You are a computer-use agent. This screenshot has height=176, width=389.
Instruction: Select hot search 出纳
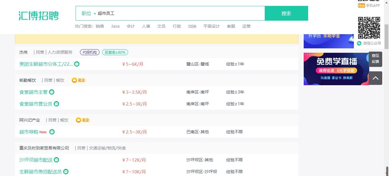192,26
